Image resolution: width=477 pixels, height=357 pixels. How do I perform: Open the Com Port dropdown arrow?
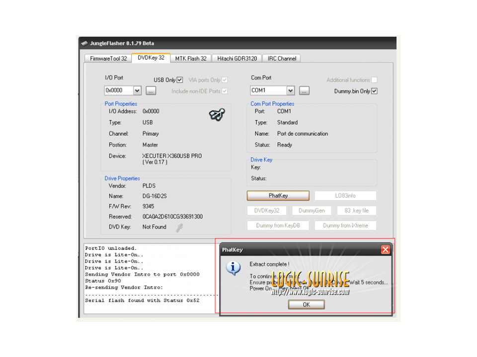(291, 90)
